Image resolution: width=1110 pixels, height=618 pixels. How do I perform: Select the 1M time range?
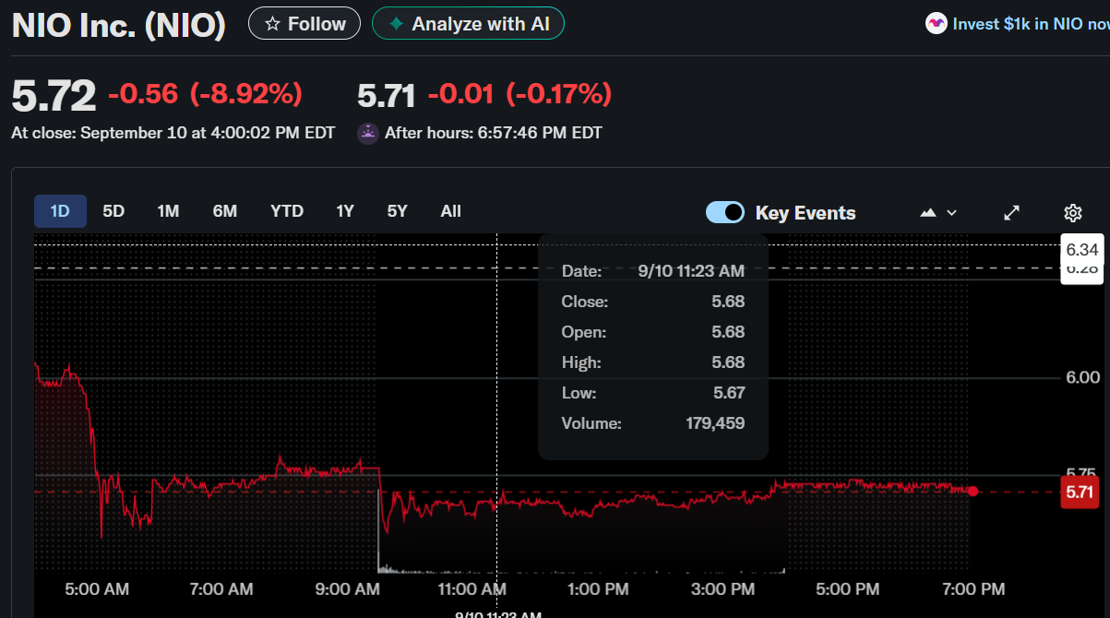coord(168,211)
